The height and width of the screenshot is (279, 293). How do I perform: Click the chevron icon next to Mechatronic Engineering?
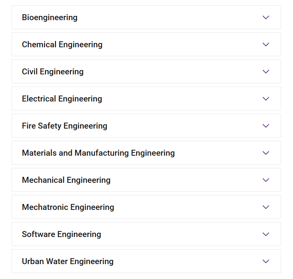(266, 207)
